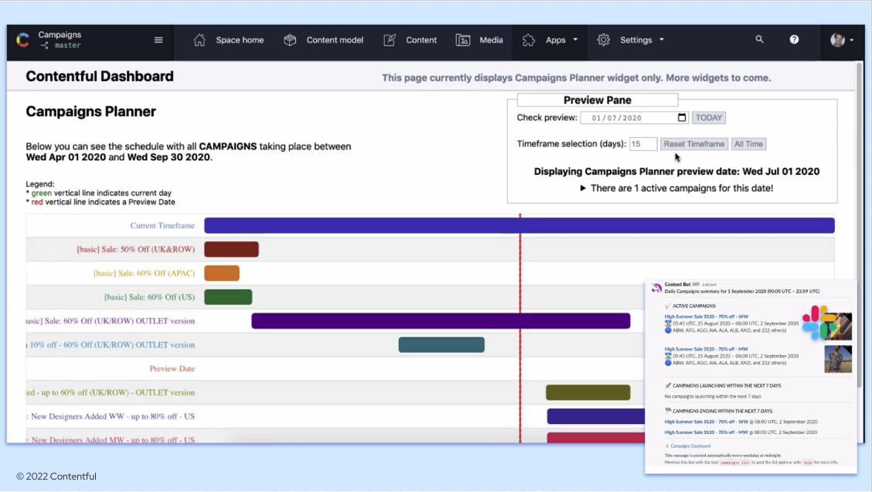Open dropdown arrow beside user avatar
Screen dimensions: 872x492
coord(852,40)
